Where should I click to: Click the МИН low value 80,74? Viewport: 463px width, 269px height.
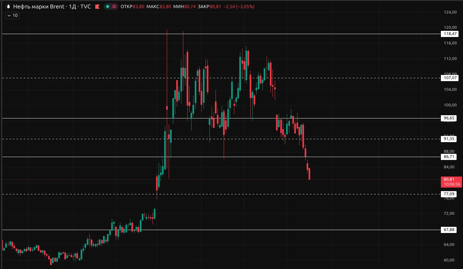pos(190,6)
